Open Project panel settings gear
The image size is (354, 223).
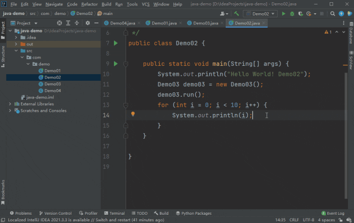coord(87,23)
